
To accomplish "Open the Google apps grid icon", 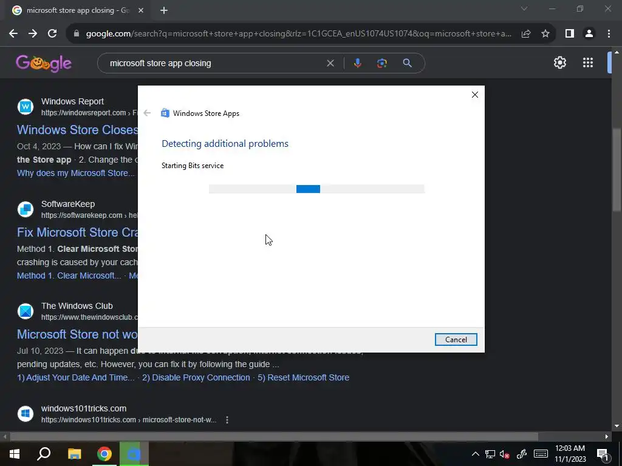I will tap(588, 62).
